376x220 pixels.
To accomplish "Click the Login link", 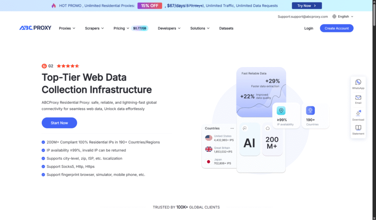I will coord(308,28).
